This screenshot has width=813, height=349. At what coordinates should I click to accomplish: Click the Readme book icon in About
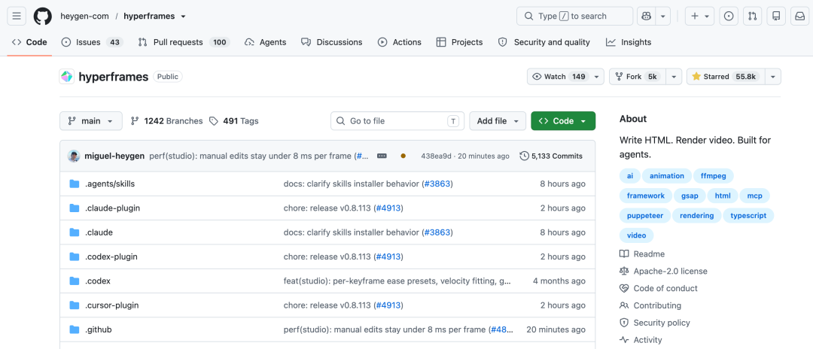pos(624,254)
